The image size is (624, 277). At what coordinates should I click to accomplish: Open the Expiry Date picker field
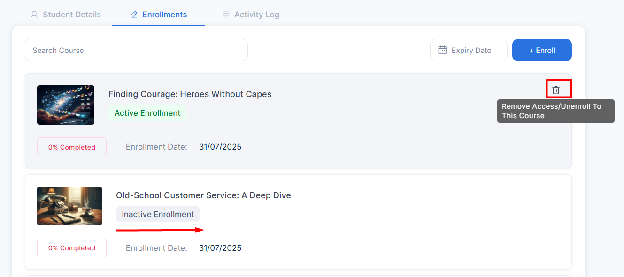click(x=469, y=50)
